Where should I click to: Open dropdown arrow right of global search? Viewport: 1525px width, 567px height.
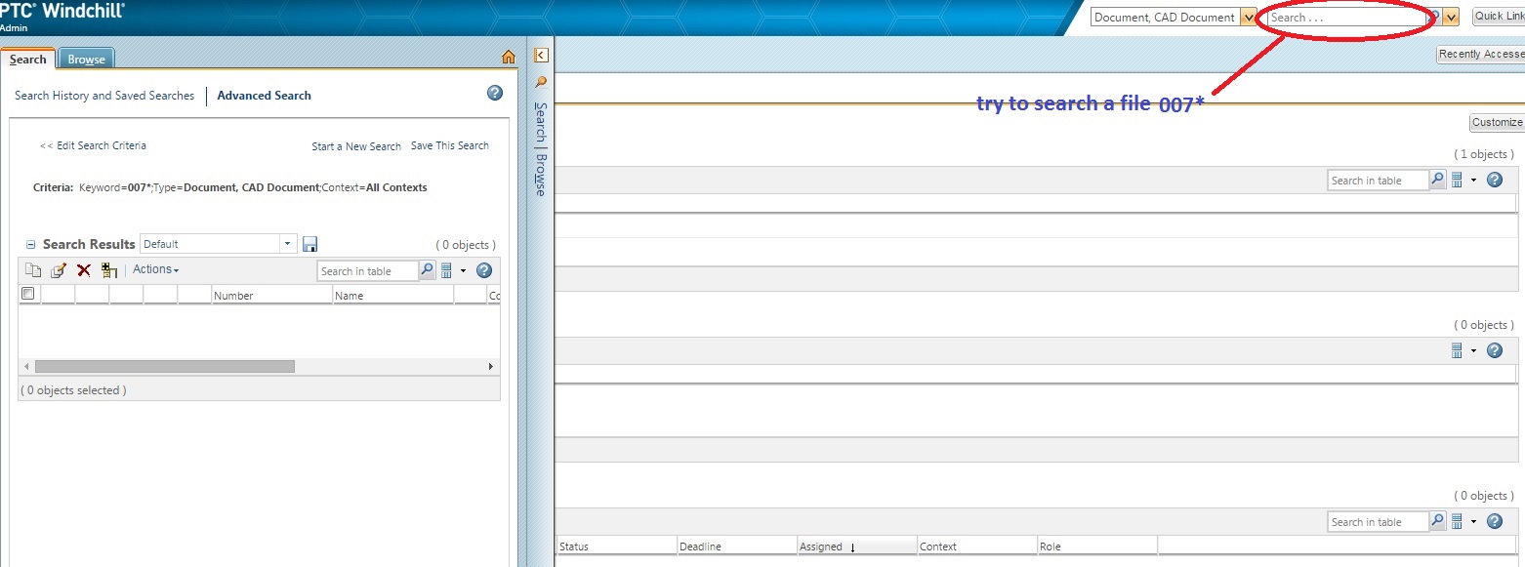(1451, 17)
